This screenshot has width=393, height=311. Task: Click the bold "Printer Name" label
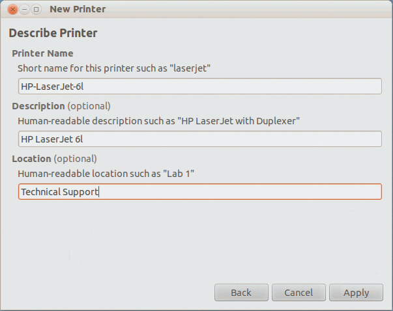point(42,53)
